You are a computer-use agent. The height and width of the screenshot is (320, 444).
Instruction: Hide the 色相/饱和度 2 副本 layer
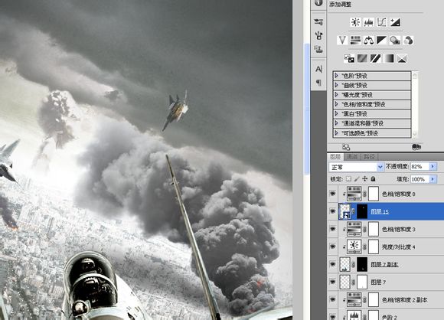[333, 299]
